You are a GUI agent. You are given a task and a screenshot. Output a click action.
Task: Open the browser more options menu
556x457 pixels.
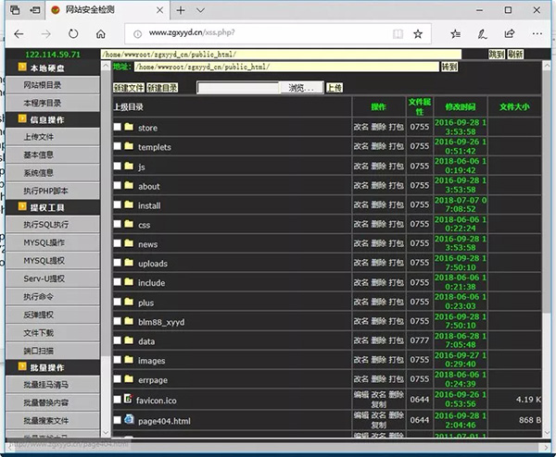(x=537, y=34)
